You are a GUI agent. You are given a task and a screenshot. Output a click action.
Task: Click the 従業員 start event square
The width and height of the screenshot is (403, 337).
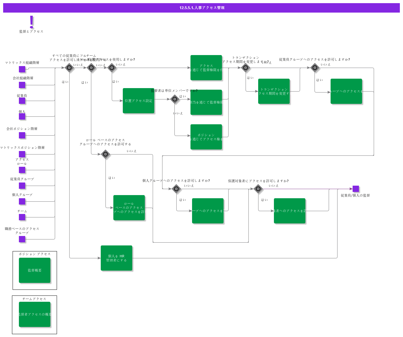coord(22,101)
